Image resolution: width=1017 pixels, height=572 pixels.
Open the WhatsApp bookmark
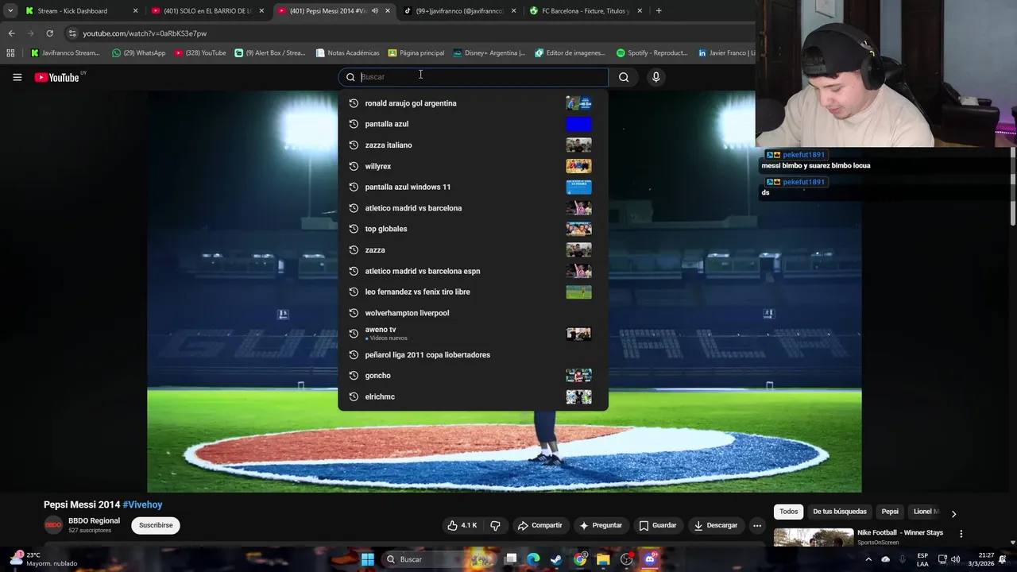(x=138, y=53)
